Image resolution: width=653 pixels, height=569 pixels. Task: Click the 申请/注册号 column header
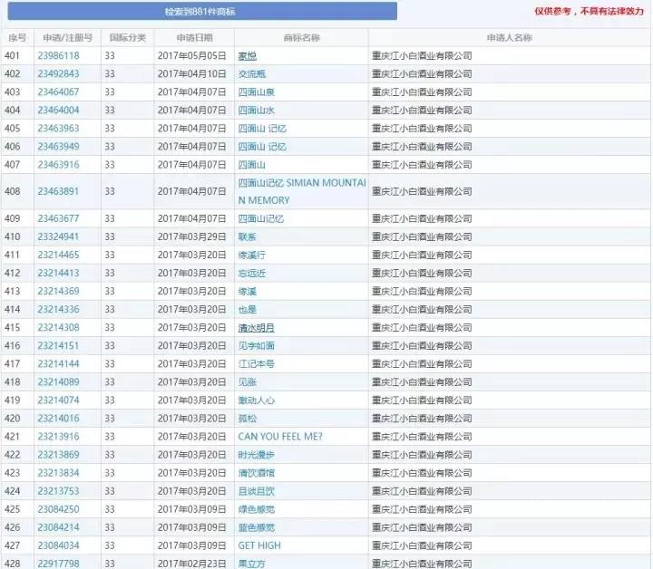tap(67, 38)
